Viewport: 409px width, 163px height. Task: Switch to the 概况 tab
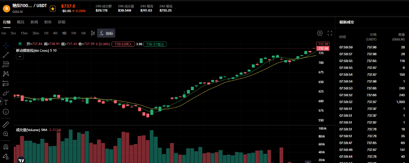pos(20,22)
